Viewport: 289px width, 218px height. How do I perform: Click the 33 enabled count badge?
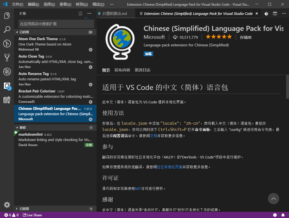point(90,32)
